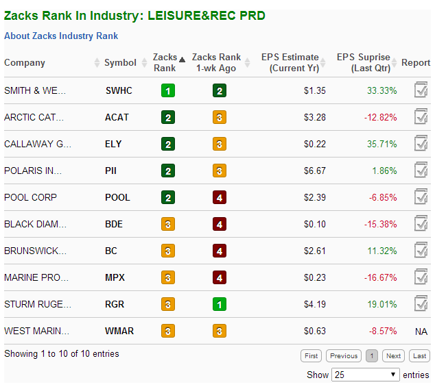This screenshot has width=435, height=389.
Task: Click the 1-wk ago rank 3 badge for WMAR
Action: [220, 331]
